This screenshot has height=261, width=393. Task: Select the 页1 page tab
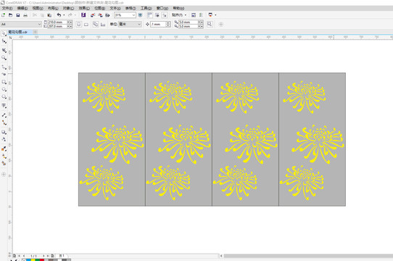[x=62, y=255]
